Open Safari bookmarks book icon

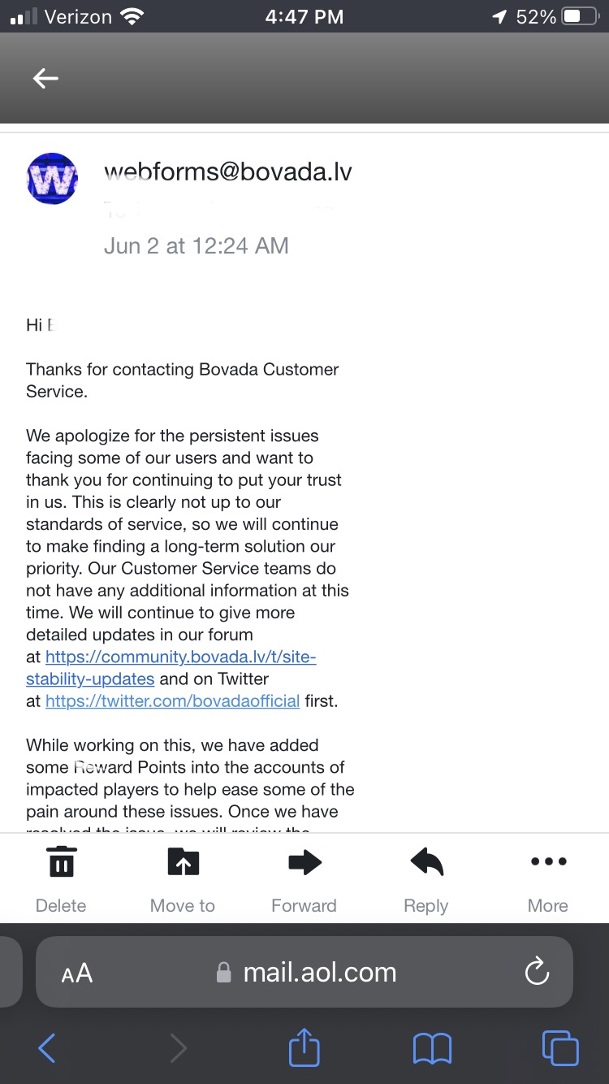tap(432, 1048)
